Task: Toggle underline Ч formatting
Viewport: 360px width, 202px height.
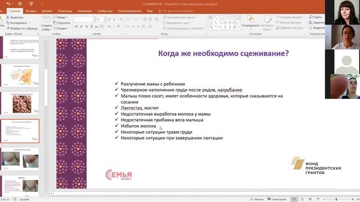Action: (87, 26)
